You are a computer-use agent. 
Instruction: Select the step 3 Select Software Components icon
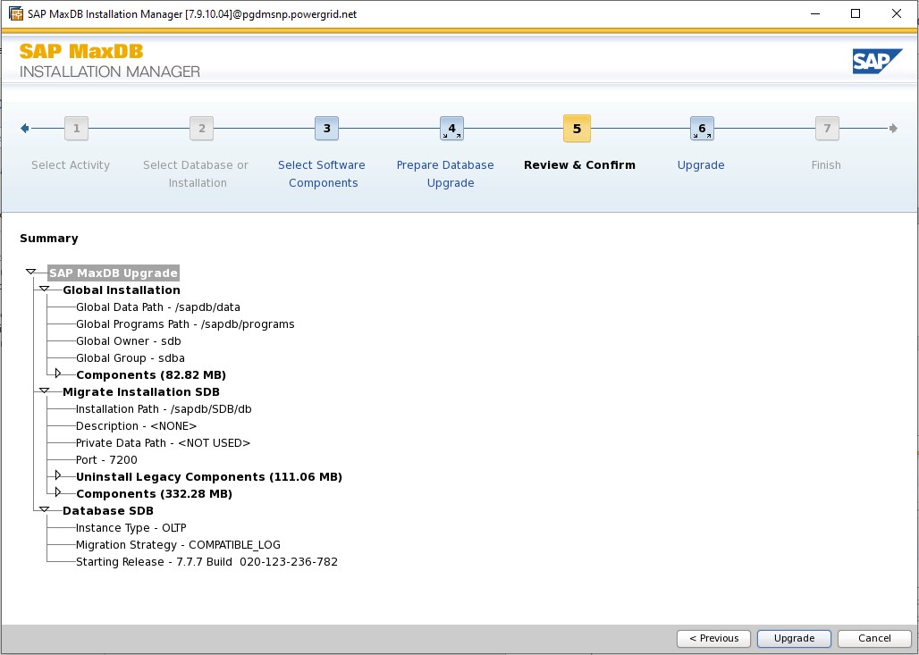click(326, 128)
